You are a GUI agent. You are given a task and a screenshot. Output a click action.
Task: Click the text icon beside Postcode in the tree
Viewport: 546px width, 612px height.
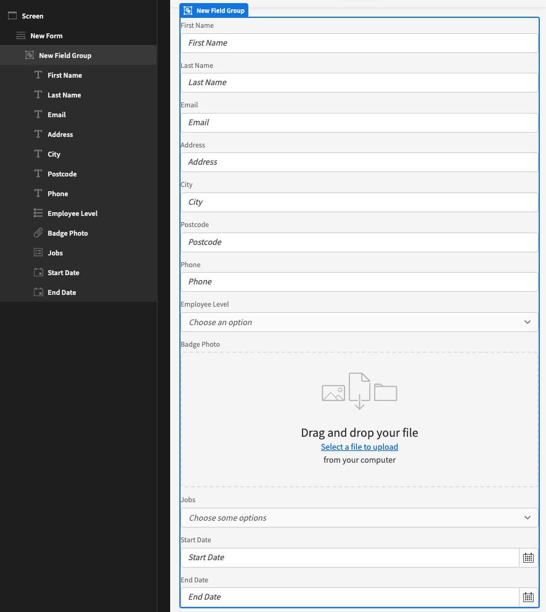point(38,173)
